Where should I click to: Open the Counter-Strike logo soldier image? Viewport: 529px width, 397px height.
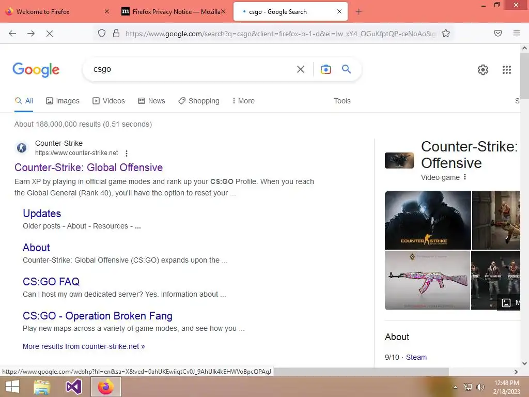point(428,220)
